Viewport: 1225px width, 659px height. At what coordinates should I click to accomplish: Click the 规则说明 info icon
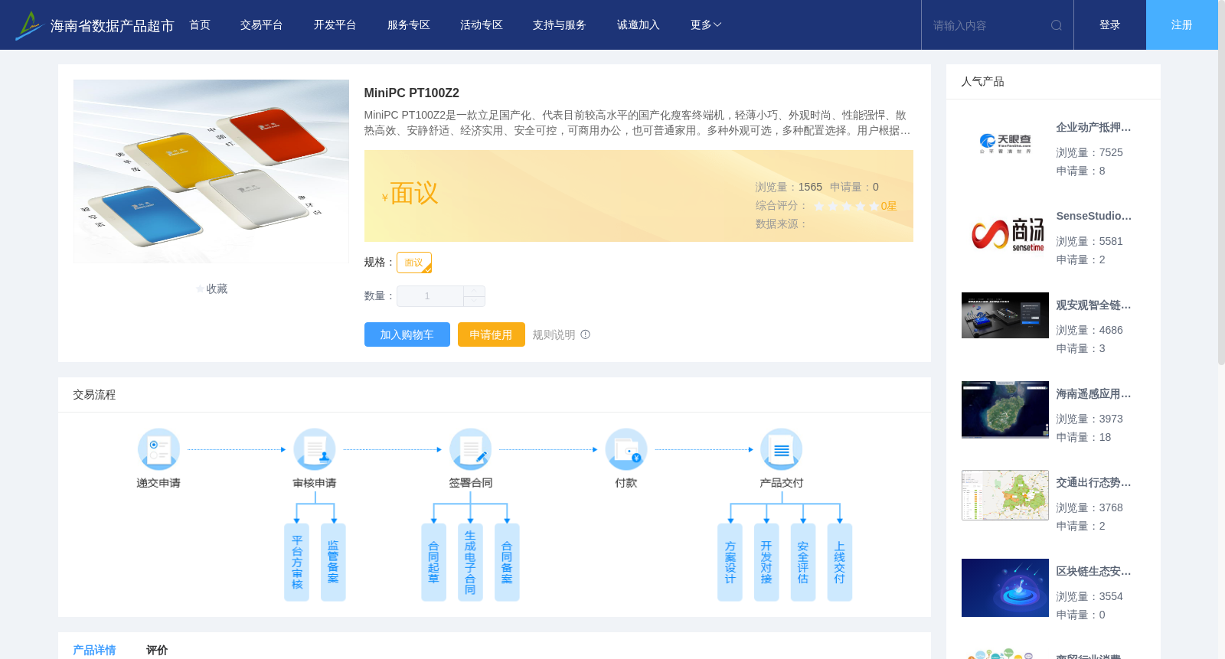coord(586,334)
